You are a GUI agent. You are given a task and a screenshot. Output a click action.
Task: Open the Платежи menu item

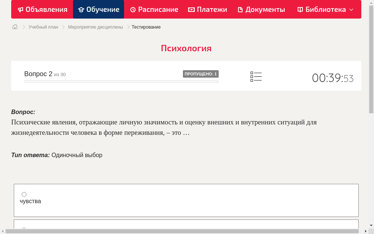click(x=207, y=9)
